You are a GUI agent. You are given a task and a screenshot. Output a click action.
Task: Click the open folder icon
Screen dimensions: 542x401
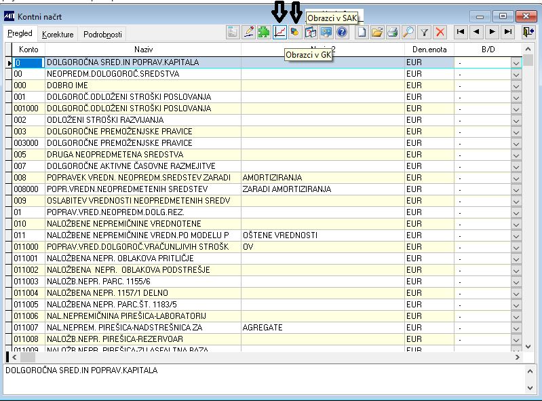tap(377, 32)
